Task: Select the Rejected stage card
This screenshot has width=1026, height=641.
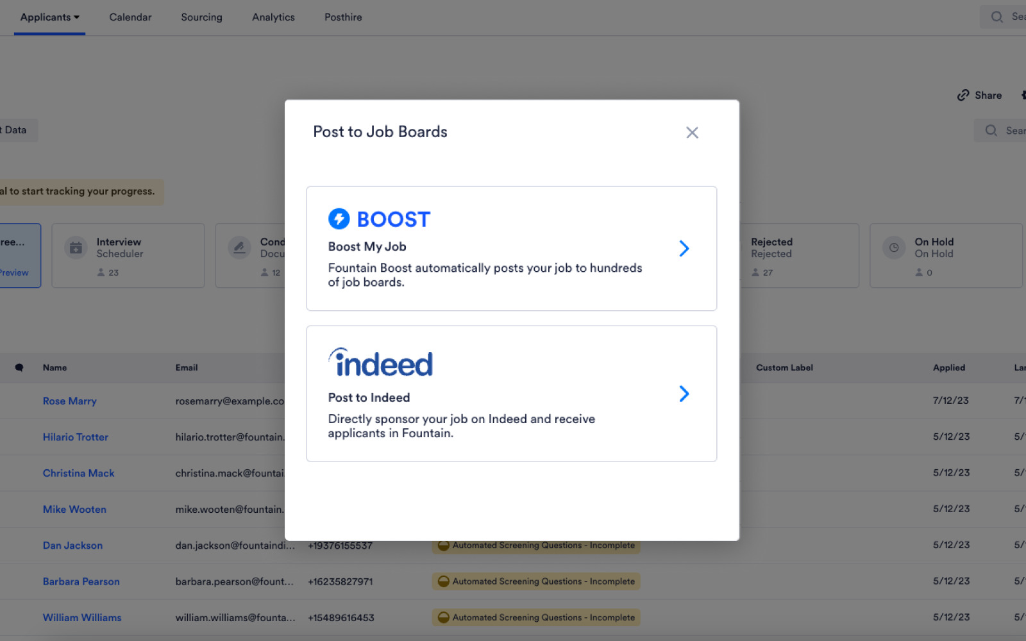Action: click(x=800, y=255)
